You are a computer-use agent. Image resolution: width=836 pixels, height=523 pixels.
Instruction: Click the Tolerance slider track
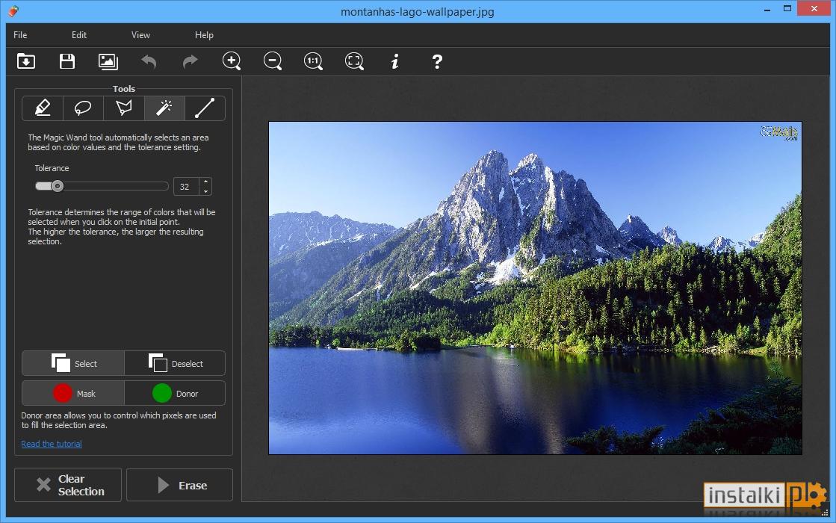pyautogui.click(x=102, y=186)
